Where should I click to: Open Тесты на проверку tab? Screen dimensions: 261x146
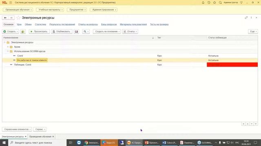tap(159, 24)
